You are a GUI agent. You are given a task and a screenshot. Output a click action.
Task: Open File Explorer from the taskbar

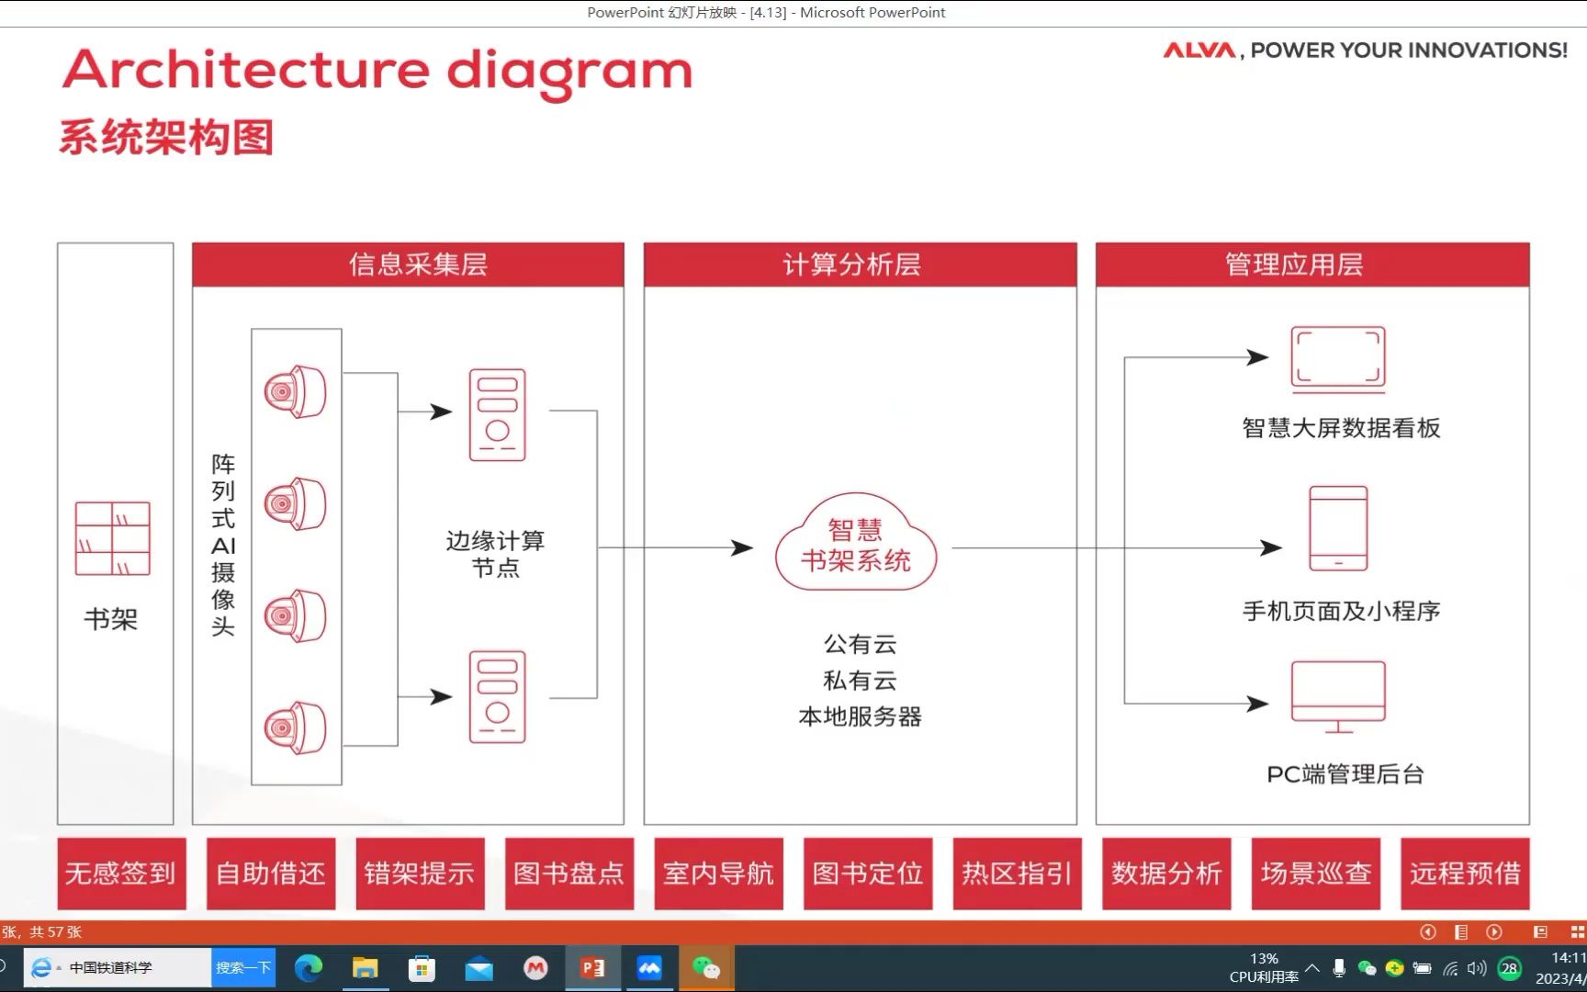coord(366,968)
